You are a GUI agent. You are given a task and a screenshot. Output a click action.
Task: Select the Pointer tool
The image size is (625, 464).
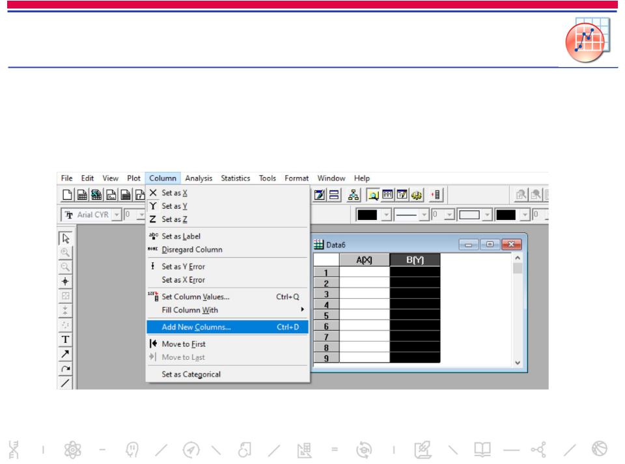[x=66, y=238]
